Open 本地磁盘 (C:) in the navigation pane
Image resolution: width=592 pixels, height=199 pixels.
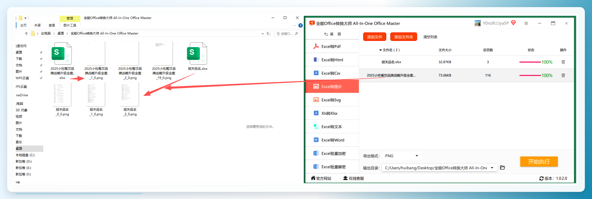click(x=25, y=155)
